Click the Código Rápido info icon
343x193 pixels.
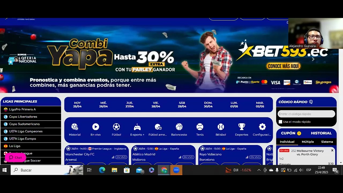pyautogui.click(x=311, y=102)
